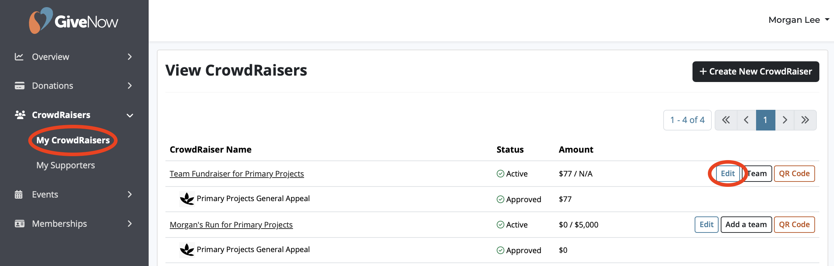Click Primary Projects General Appeal under Morgan's Run

click(253, 250)
